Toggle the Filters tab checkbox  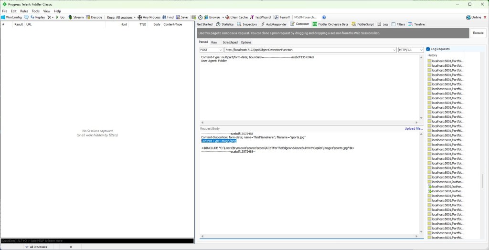point(393,24)
